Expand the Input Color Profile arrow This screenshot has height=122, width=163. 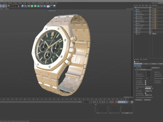(134, 95)
